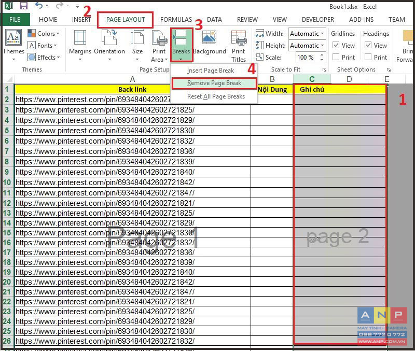Viewport: 415px width, 351px height.
Task: Select row 20 header
Action: tap(7, 282)
